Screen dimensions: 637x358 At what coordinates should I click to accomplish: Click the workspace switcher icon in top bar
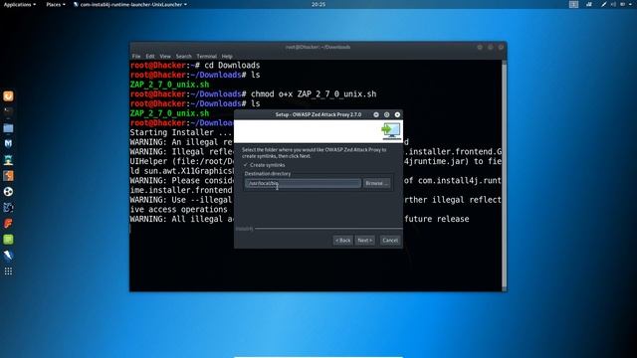click(573, 4)
